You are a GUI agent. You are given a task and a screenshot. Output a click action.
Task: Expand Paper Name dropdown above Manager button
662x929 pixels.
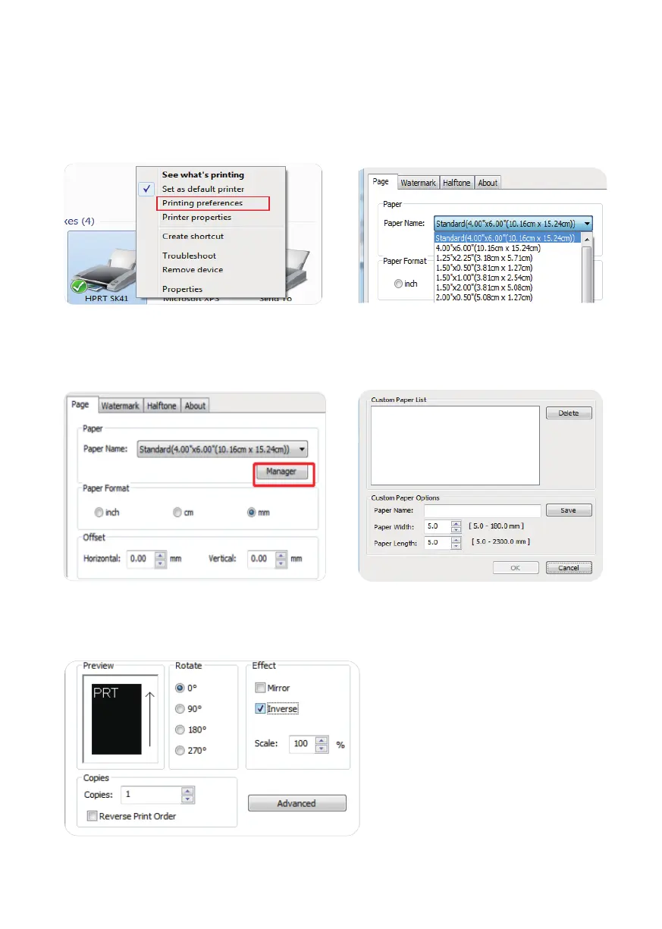(x=222, y=449)
